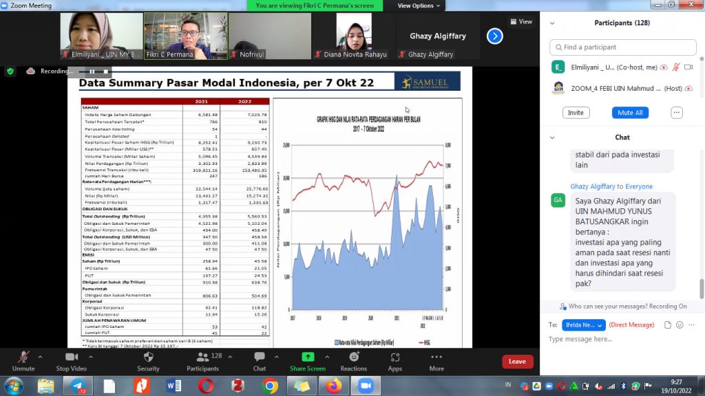The width and height of the screenshot is (705, 396).
Task: Click the attach file icon in chat
Action: point(667,324)
